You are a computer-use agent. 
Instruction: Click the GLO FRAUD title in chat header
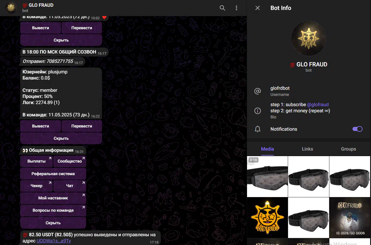pos(41,5)
